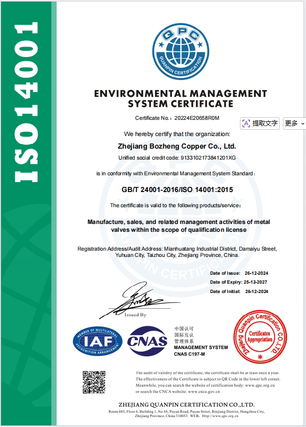Click the www.qpc.org.cn website text
Image resolution: width=306 pixels, height=427 pixels.
coord(260,385)
